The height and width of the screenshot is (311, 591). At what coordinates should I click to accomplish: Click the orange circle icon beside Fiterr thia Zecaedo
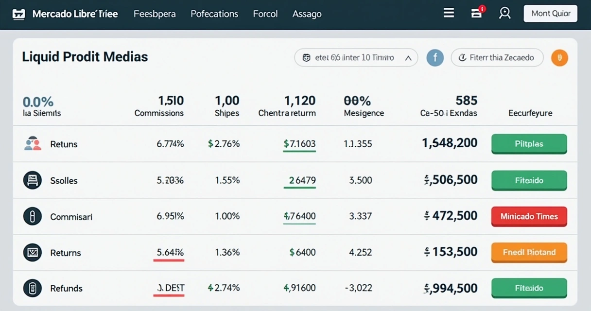559,57
